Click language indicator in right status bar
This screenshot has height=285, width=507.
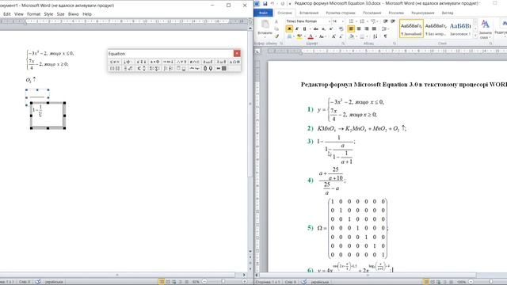319,282
